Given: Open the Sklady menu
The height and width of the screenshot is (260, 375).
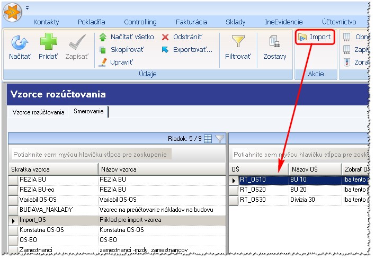Looking at the screenshot, I should point(236,22).
